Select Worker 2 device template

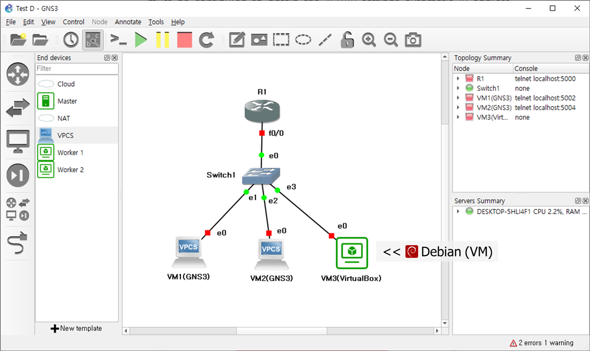pos(77,169)
